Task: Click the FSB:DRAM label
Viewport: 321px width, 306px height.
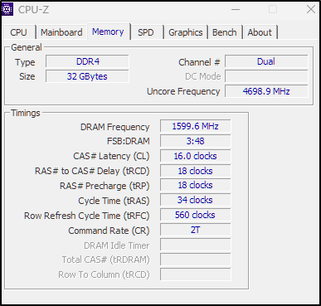Action: coord(129,141)
